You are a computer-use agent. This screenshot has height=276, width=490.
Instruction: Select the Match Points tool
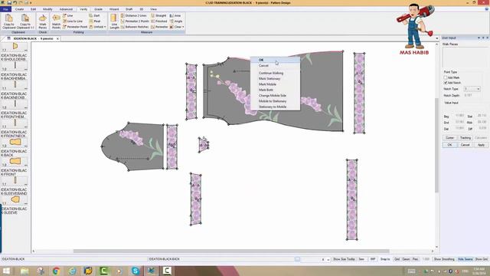[56, 21]
